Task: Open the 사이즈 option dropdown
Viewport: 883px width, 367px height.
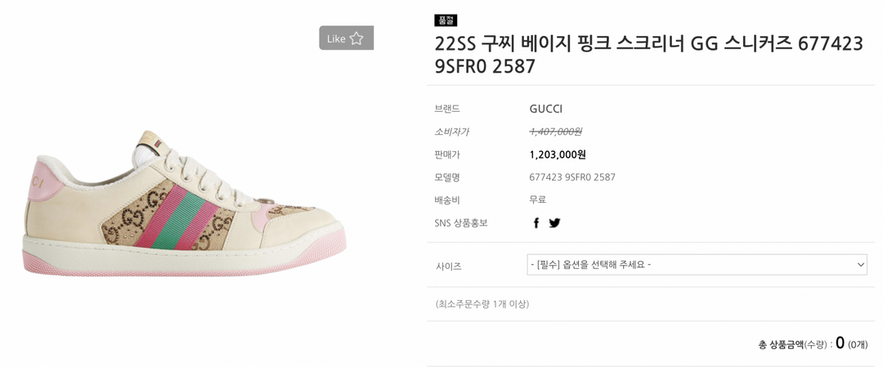Action: [x=696, y=265]
